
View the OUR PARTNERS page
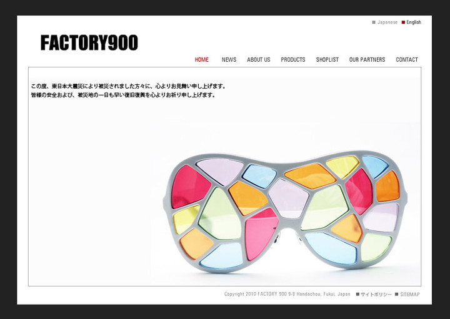[367, 60]
